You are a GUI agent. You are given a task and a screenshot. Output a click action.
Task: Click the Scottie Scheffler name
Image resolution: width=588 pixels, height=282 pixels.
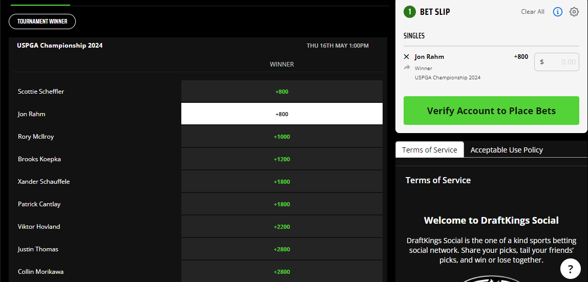(x=41, y=92)
